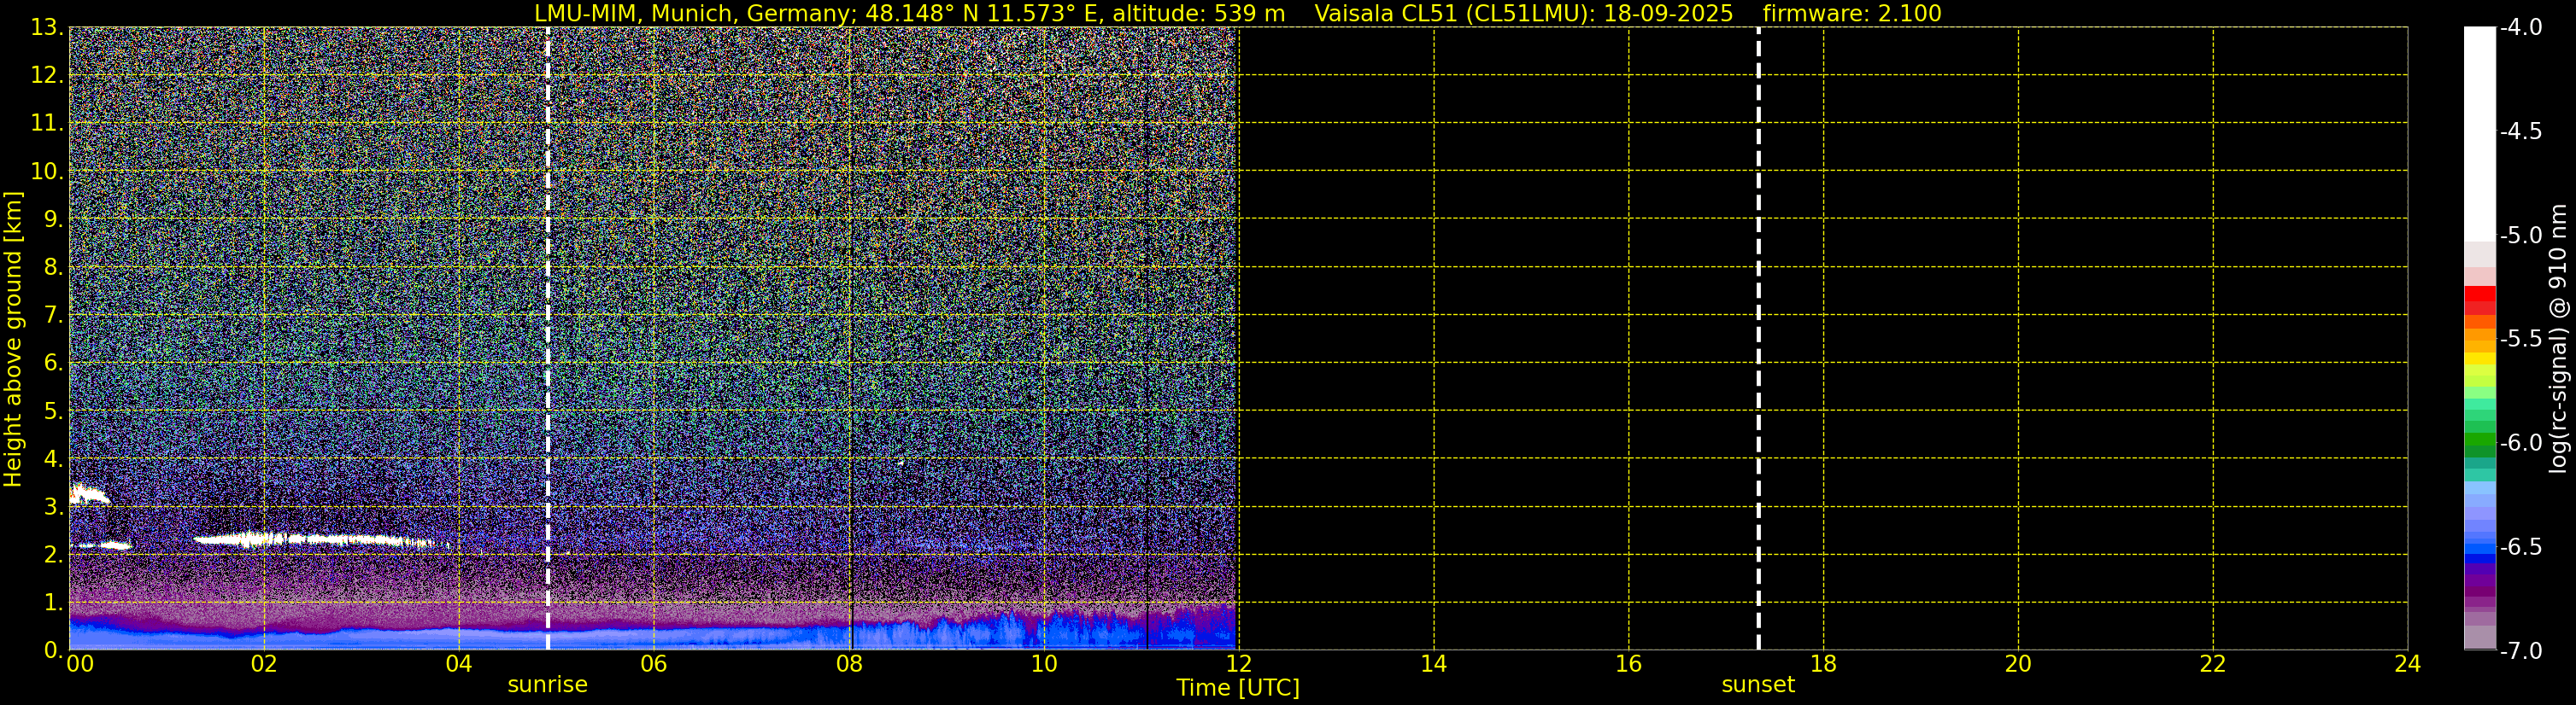The image size is (2576, 705).
Task: Click the 5. height tick on y-axis
Action: pyautogui.click(x=52, y=411)
